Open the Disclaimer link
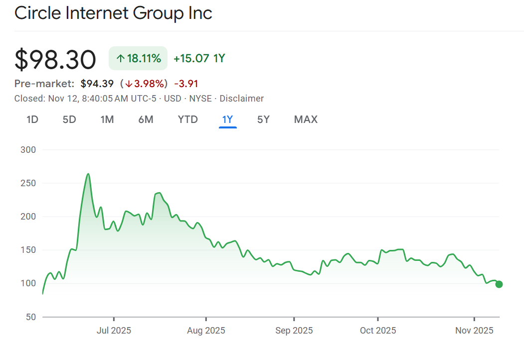 (242, 99)
